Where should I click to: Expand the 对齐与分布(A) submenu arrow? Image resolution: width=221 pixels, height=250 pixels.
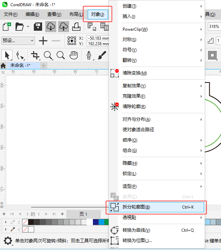click(x=201, y=119)
